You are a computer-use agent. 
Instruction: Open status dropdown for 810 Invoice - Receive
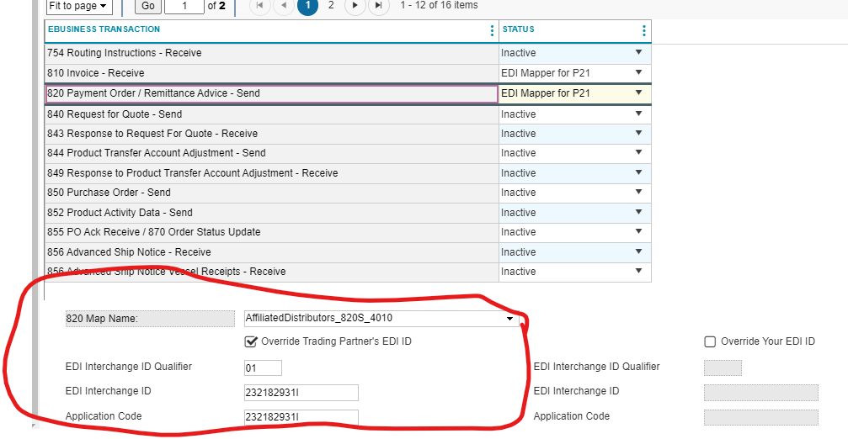638,73
